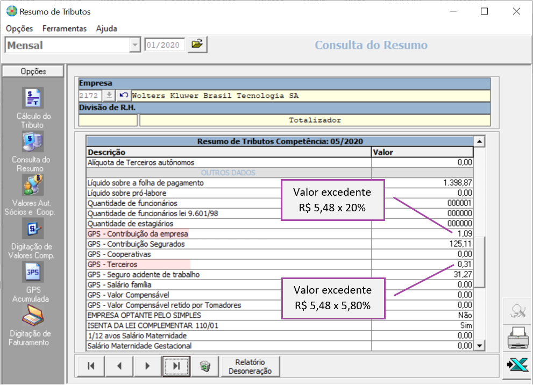The image size is (533, 385).
Task: Select GPS - Seguro acidente de trabalho row
Action: (280, 275)
